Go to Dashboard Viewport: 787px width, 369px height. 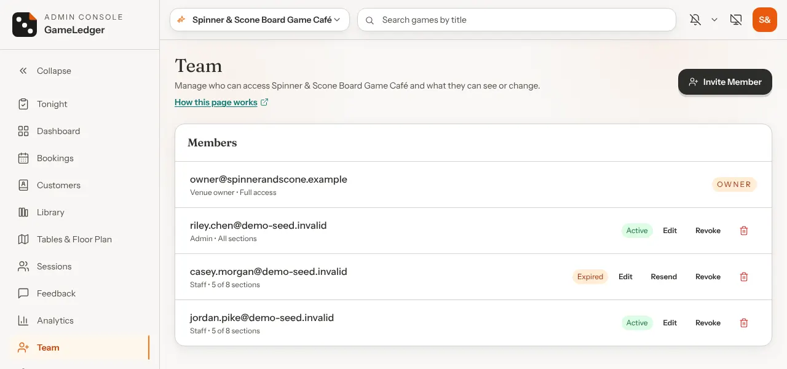pos(80,131)
